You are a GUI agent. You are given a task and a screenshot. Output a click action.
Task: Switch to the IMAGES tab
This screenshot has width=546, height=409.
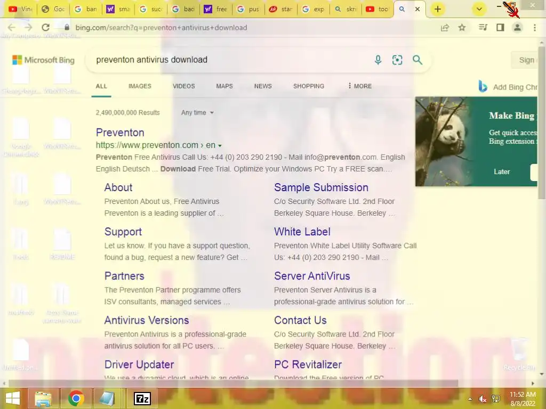pos(140,86)
